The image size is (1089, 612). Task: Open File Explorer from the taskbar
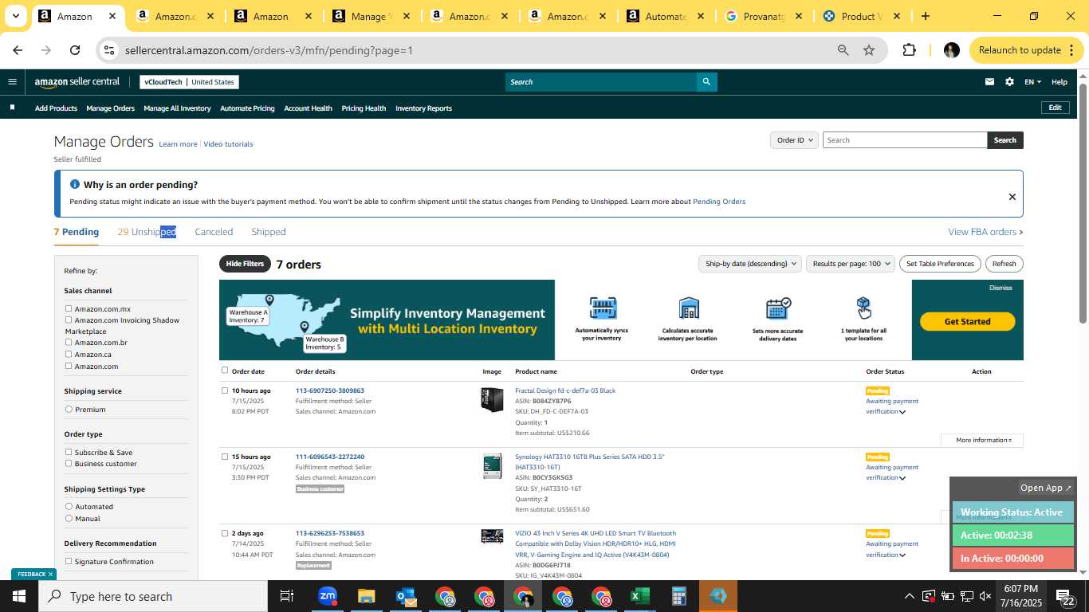tap(366, 596)
